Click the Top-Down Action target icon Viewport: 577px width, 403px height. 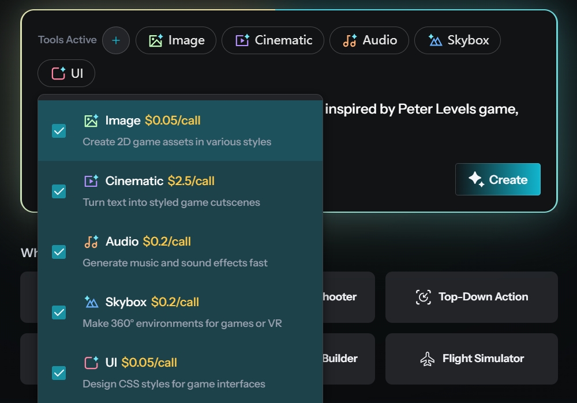point(424,297)
